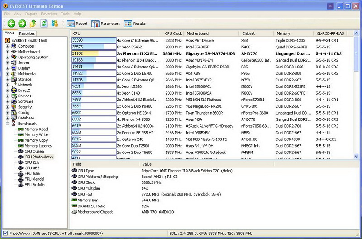Sort by the Chipset column header
This screenshot has height=239, width=362.
pos(256,33)
